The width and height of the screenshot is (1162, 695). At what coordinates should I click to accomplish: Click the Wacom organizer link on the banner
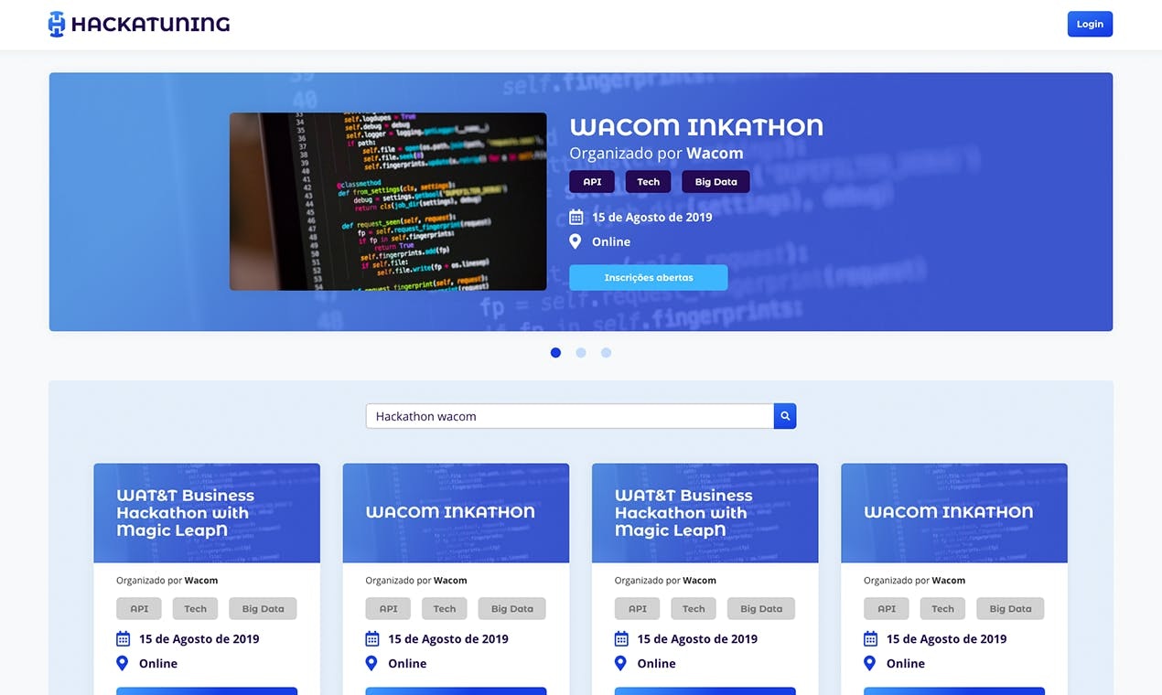point(715,153)
